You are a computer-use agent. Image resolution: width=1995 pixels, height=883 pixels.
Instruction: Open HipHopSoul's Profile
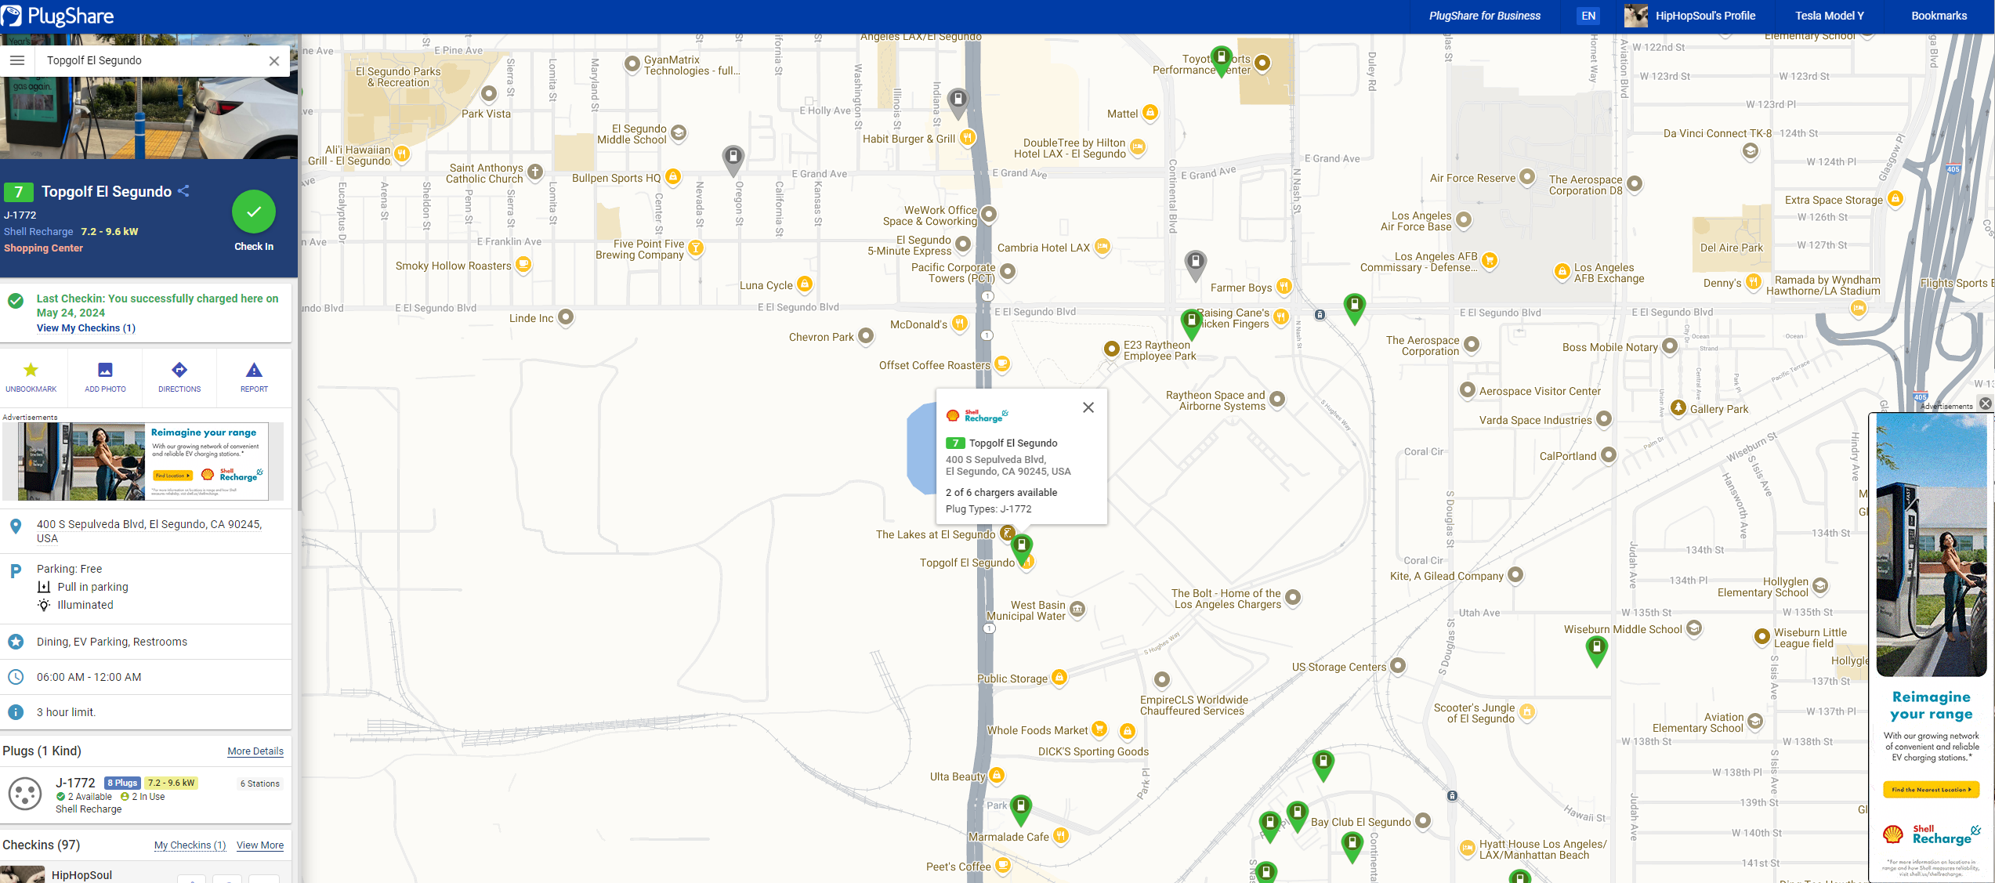point(1690,16)
